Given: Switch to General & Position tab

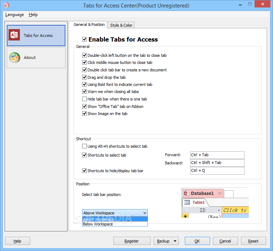Looking at the screenshot, I should (x=89, y=24).
